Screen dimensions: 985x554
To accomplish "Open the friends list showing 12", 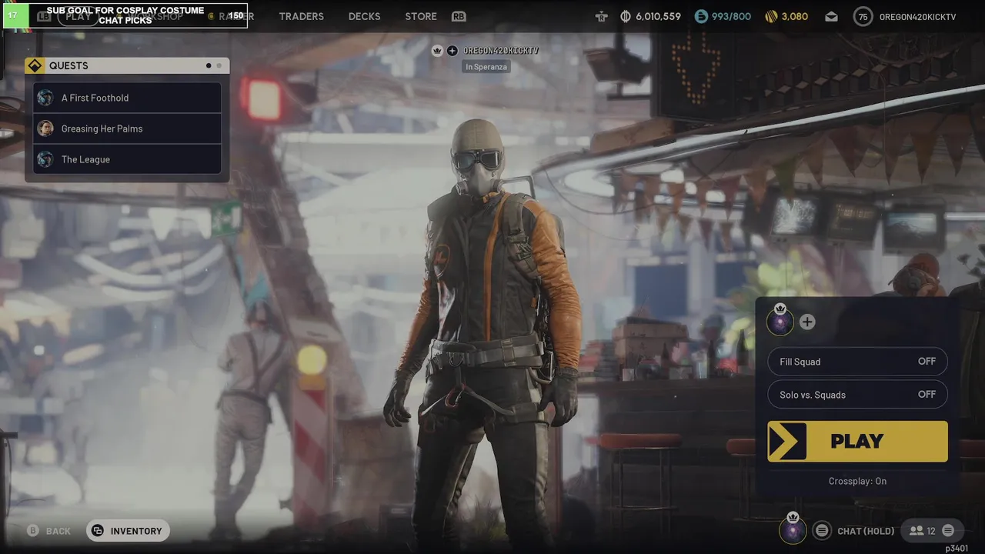I will coord(922,531).
